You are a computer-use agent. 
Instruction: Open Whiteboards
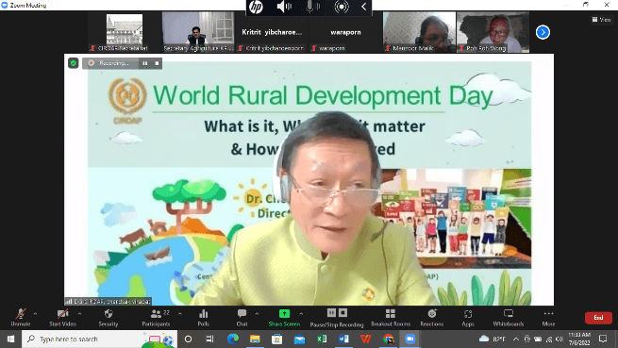point(509,318)
